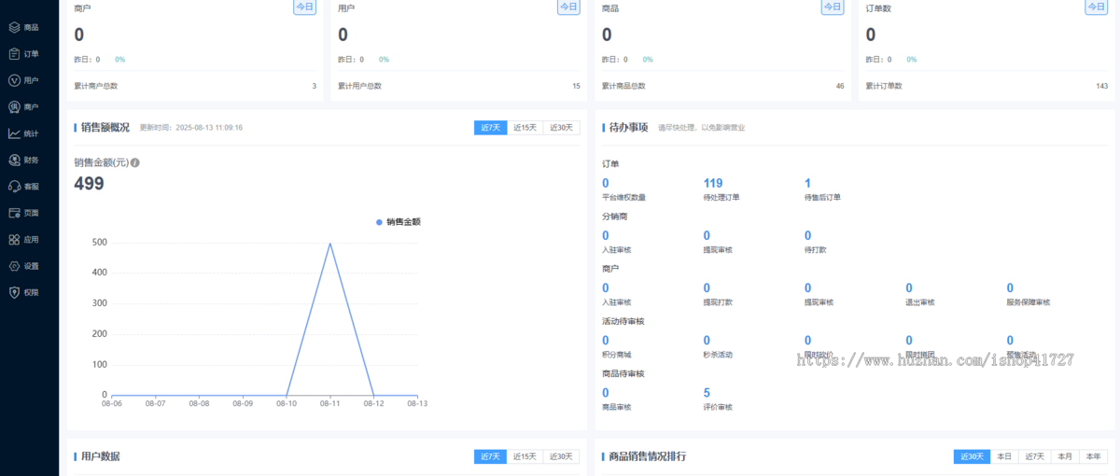Open the 用户 users sidebar icon
Image resolution: width=1120 pixels, height=476 pixels.
(x=15, y=80)
